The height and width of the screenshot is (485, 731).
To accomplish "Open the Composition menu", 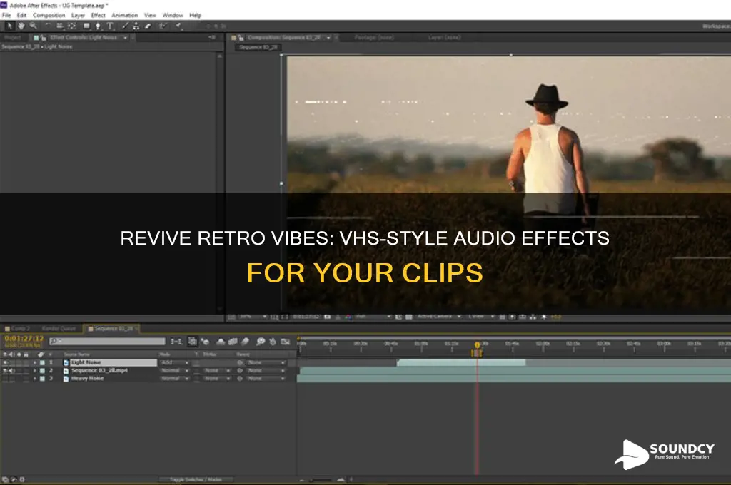I will 49,16.
